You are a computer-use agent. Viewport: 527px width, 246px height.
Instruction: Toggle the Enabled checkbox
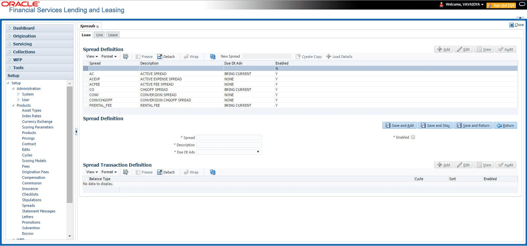pos(413,137)
